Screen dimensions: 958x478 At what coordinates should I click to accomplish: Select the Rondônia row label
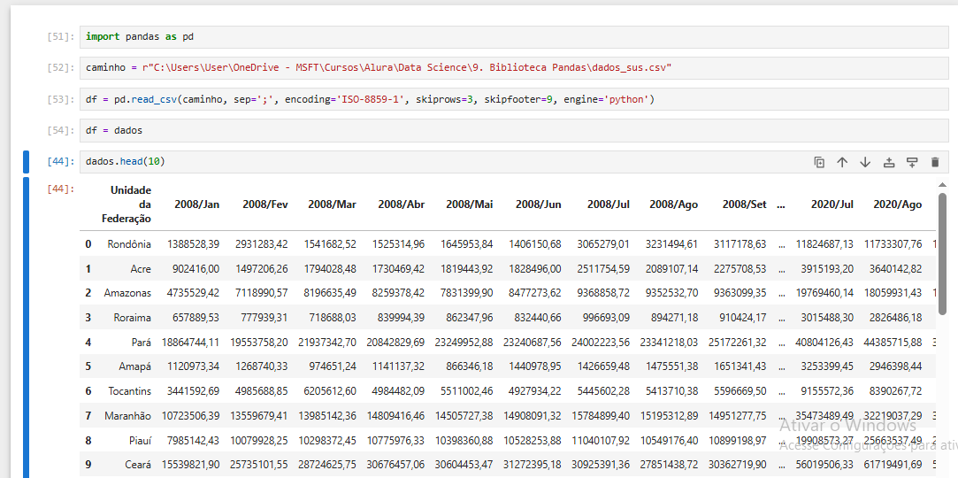click(x=129, y=244)
